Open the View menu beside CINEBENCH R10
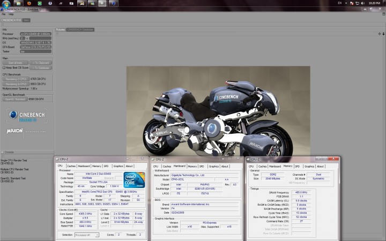This screenshot has height=241, width=386. pos(26,20)
